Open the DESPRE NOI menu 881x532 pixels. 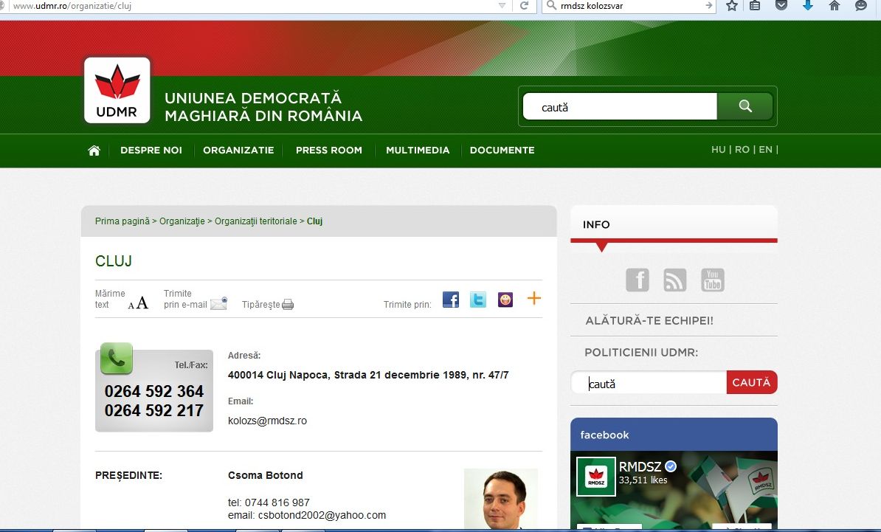coord(151,150)
